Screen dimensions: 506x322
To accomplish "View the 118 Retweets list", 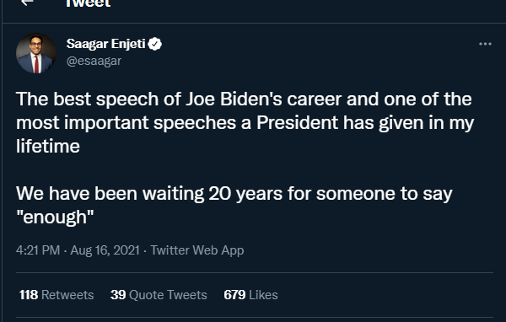I will [57, 295].
